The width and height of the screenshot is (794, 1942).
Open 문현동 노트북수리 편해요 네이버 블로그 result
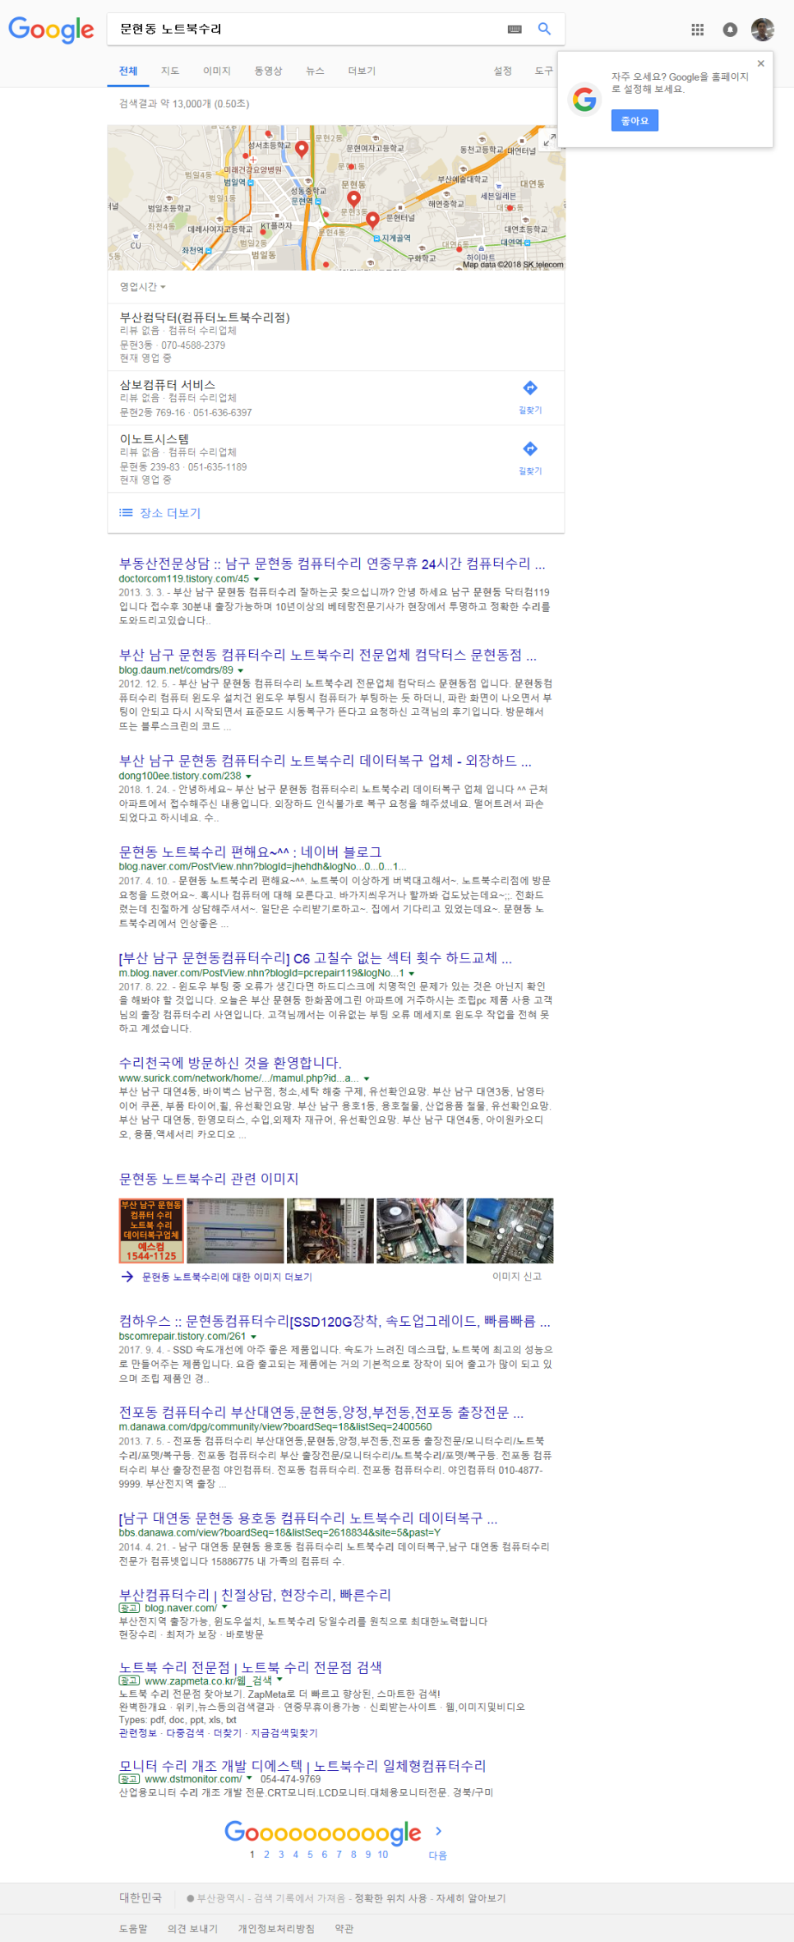pyautogui.click(x=250, y=852)
